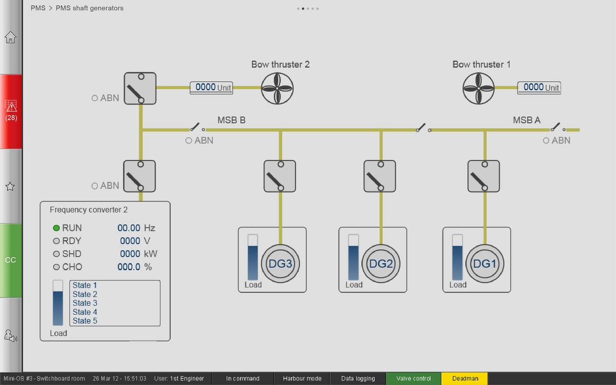Select the DG2 generator symbol
Screen dimensions: 616x385
tap(381, 263)
